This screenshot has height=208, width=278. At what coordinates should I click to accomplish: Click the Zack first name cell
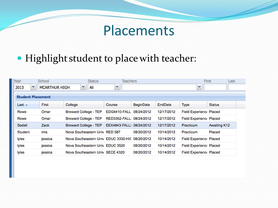tap(45, 125)
